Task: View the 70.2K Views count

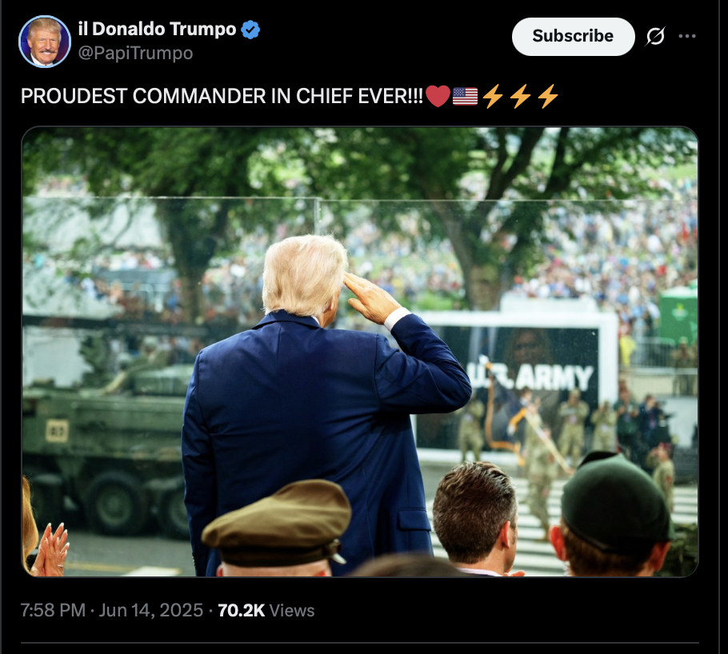Action: (x=266, y=610)
